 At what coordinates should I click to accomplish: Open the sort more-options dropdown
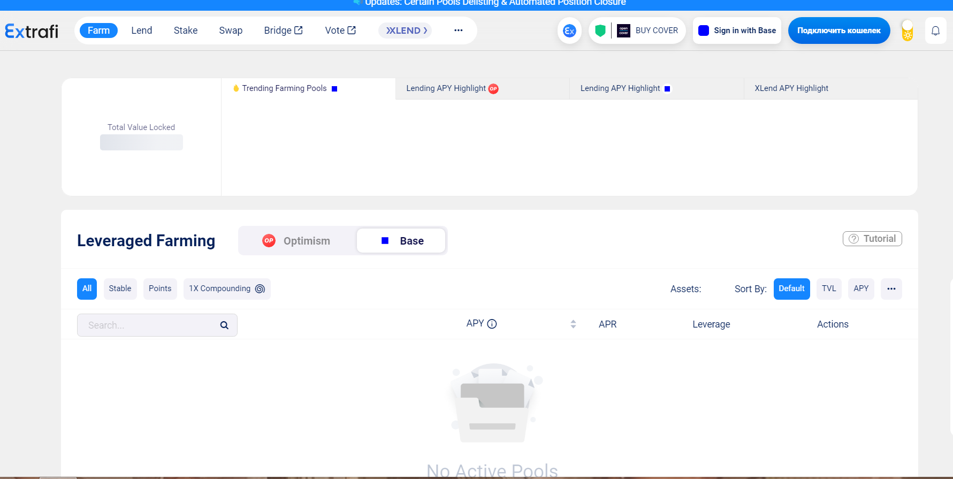[891, 289]
